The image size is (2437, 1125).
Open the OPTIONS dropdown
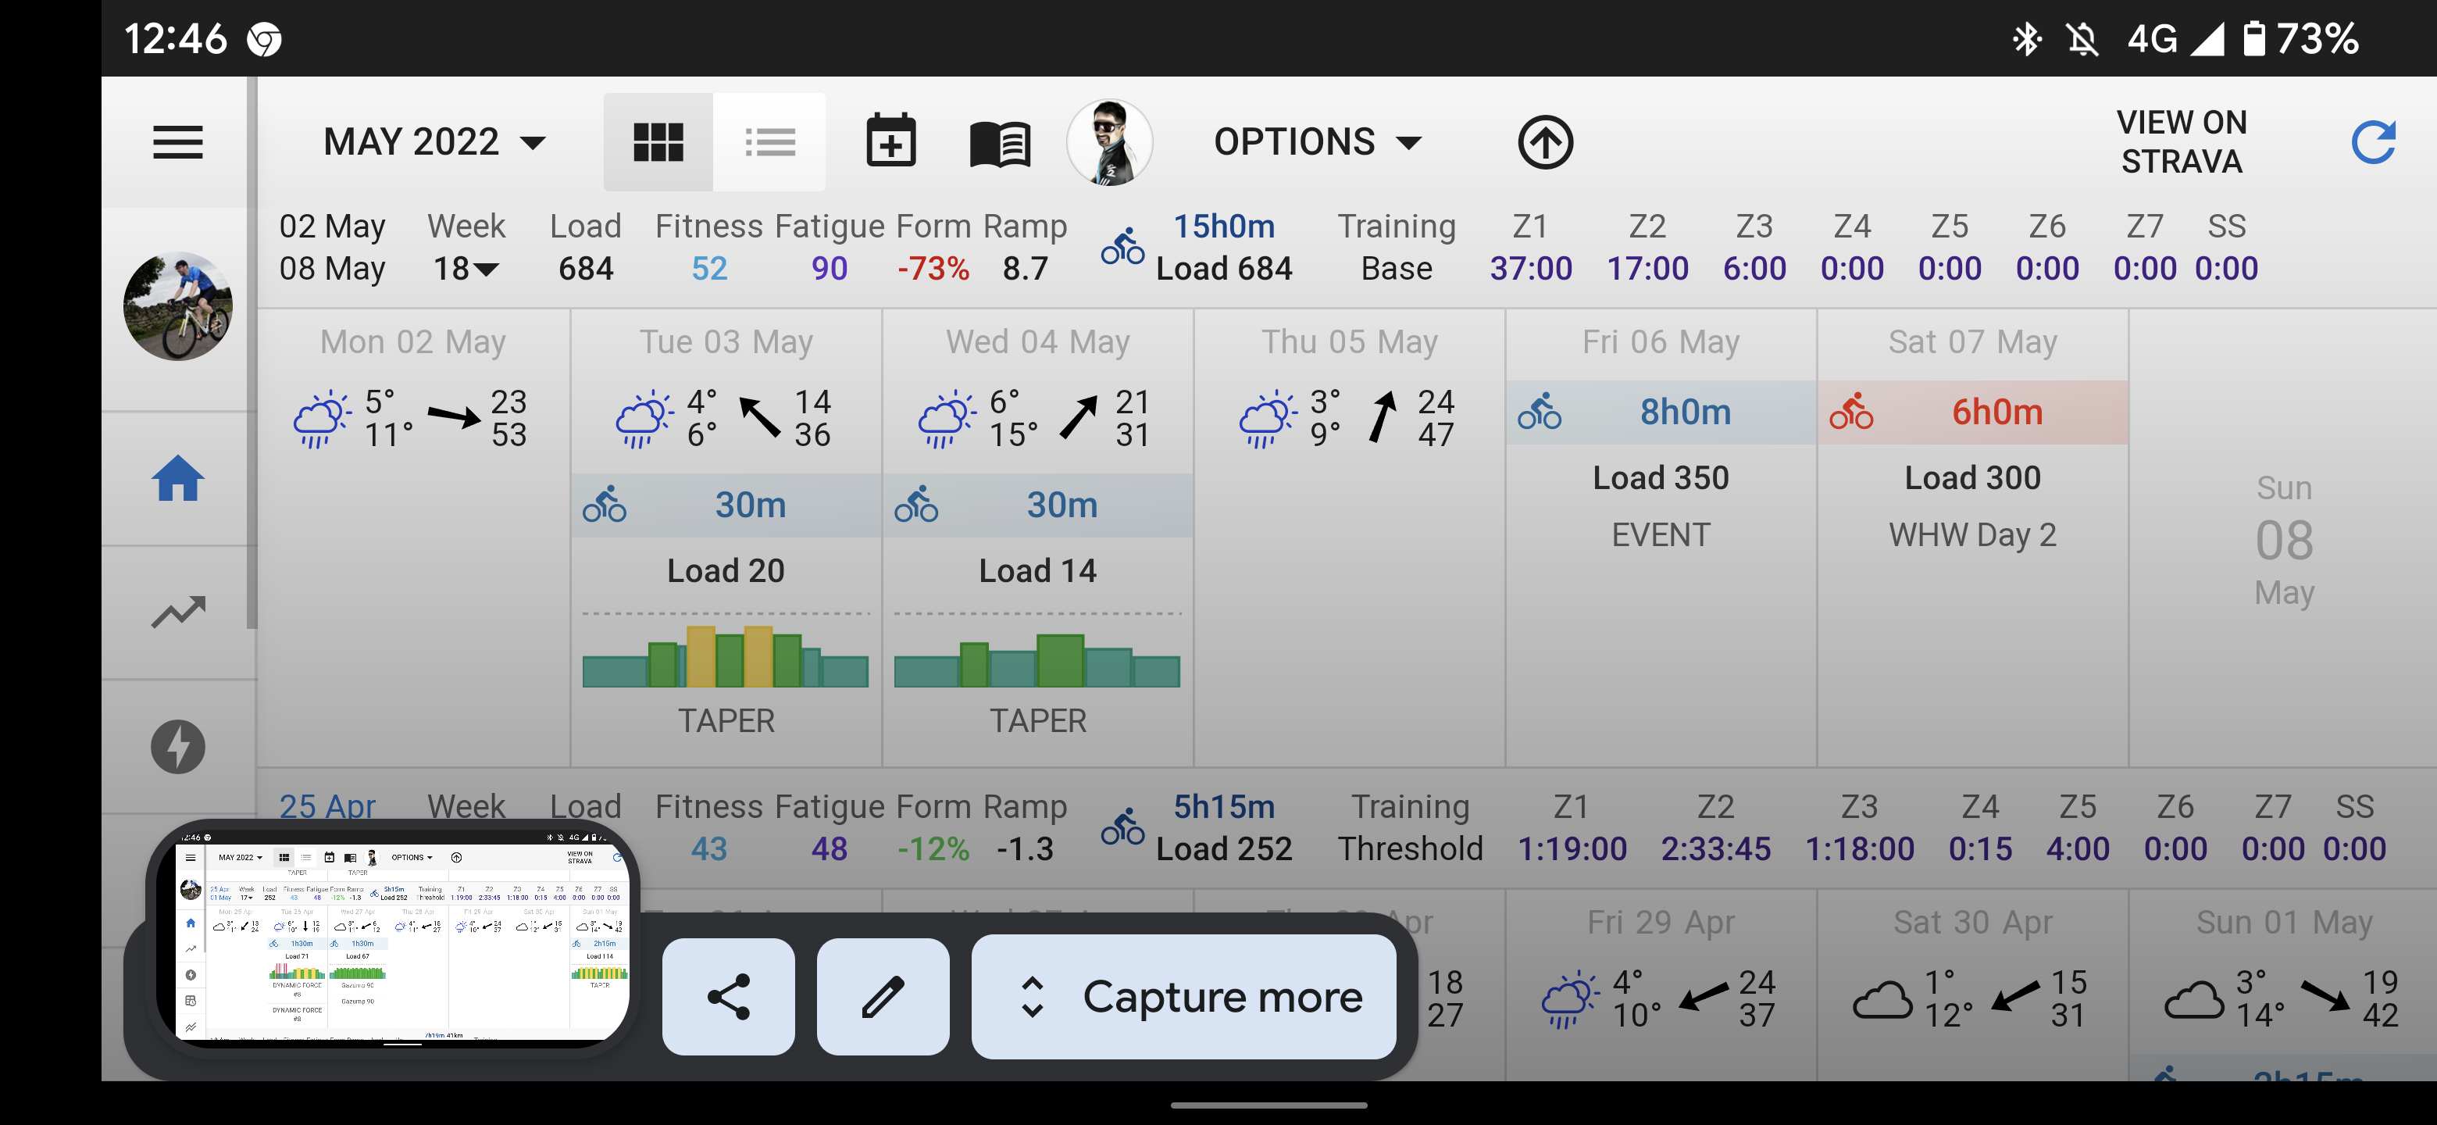coord(1317,142)
